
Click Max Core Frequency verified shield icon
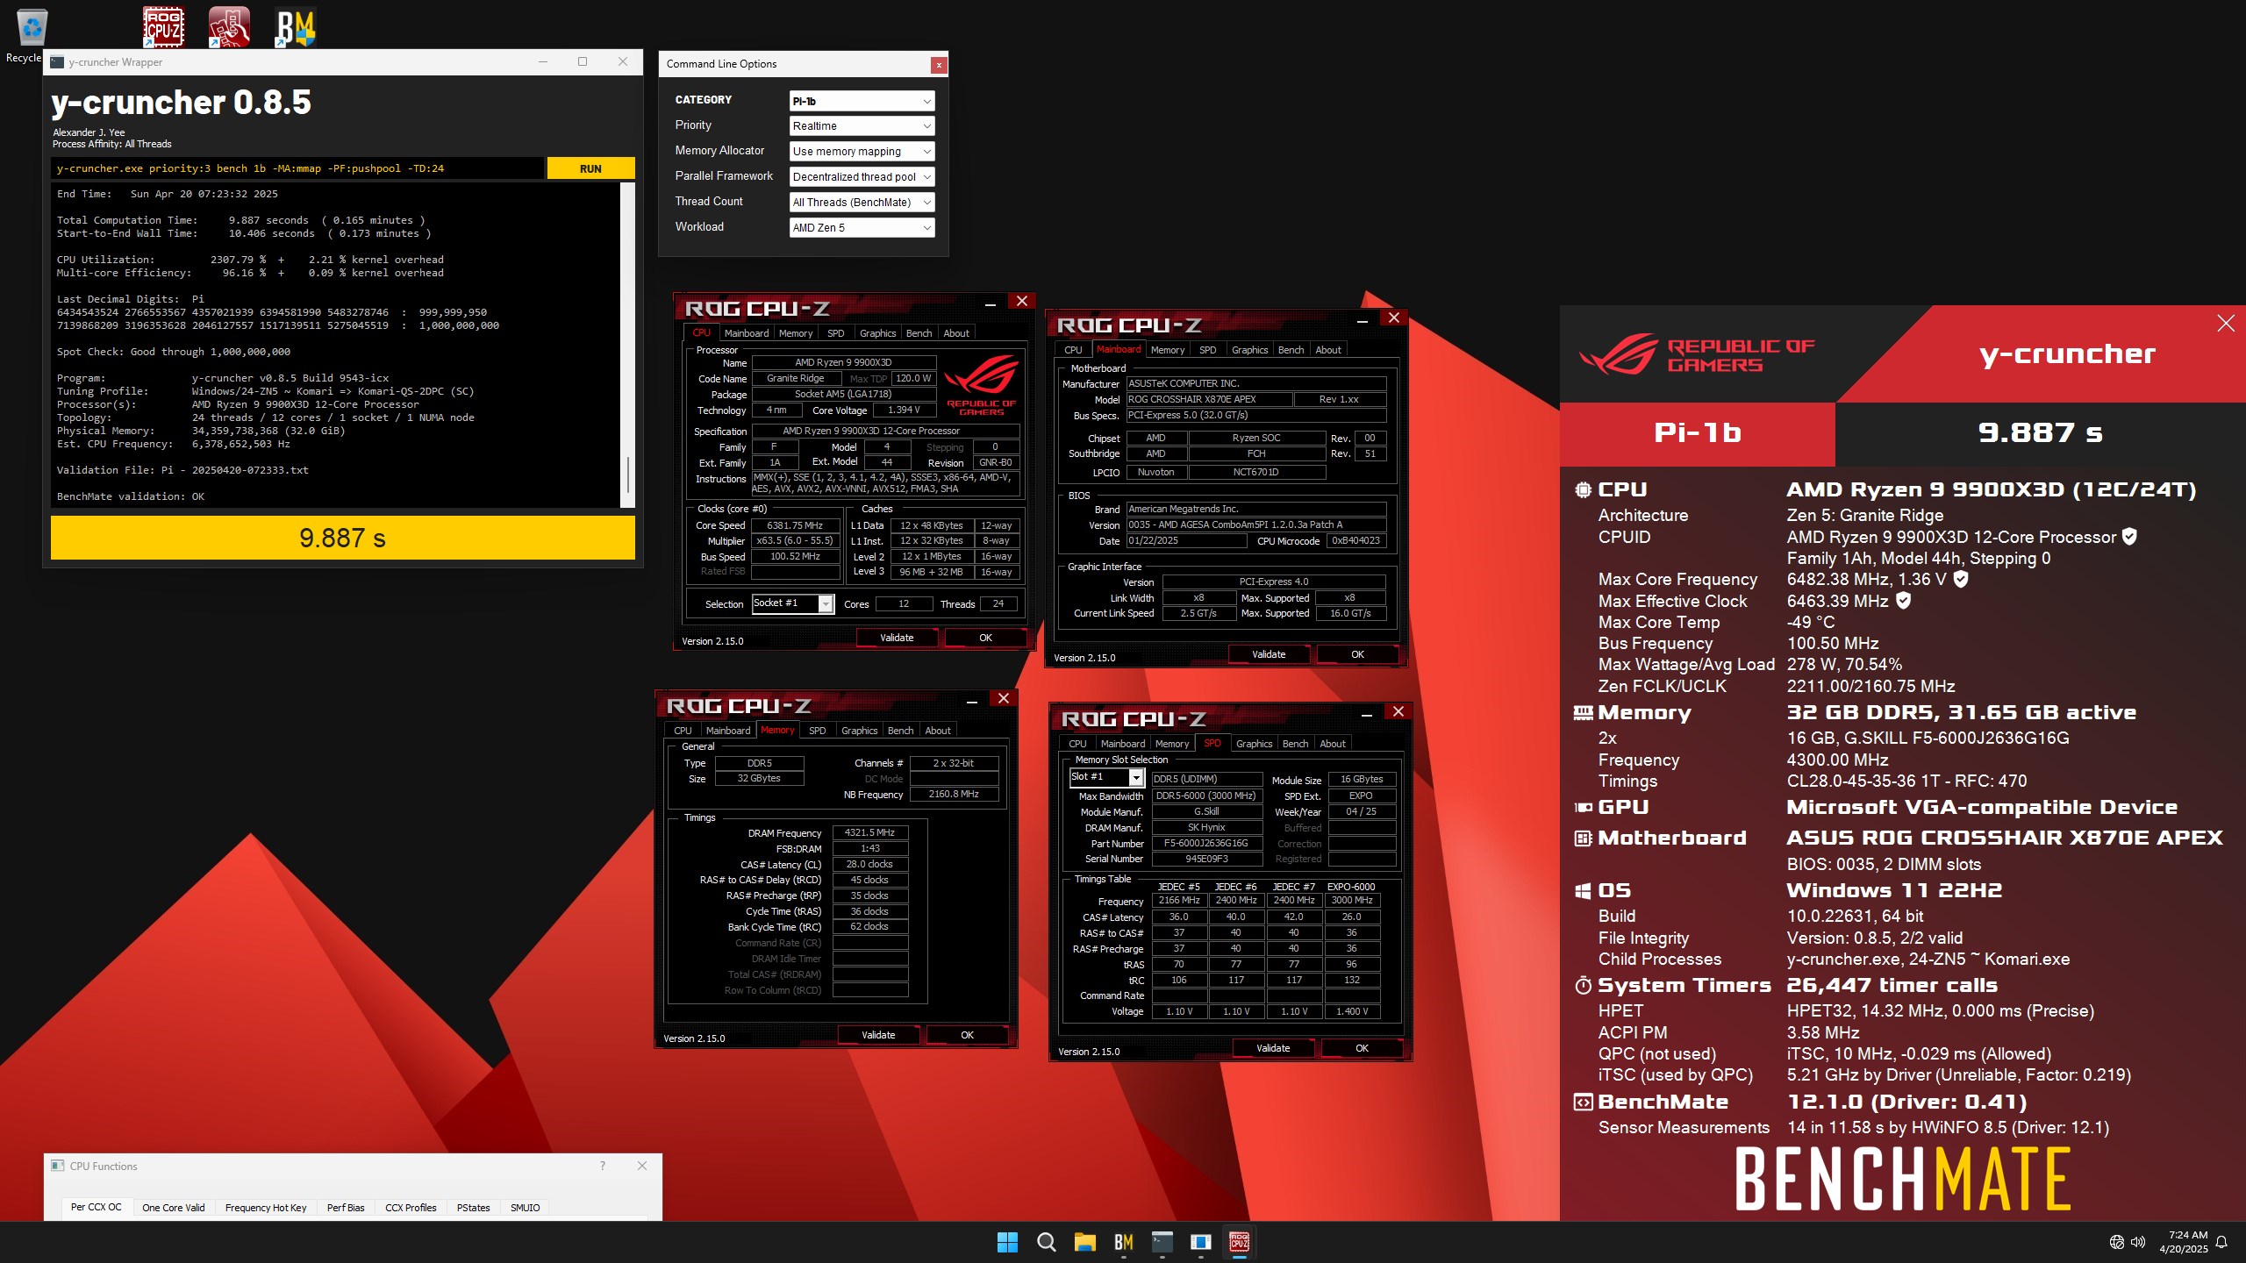tap(1961, 579)
